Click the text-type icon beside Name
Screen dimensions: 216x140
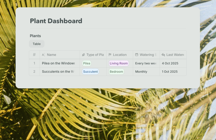[x=43, y=55]
